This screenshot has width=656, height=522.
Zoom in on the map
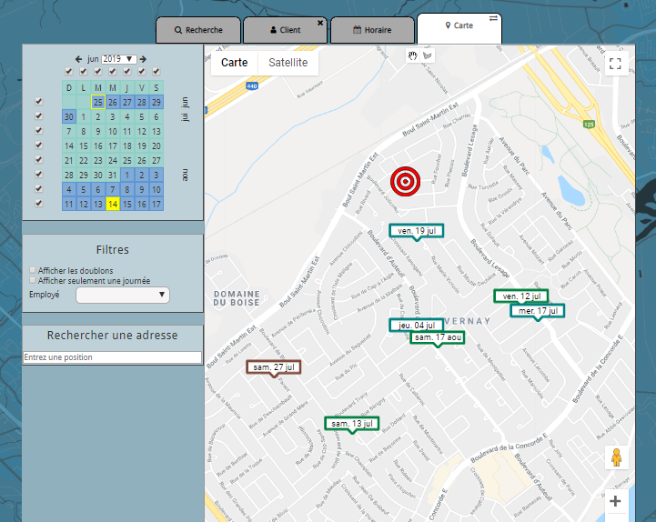coord(616,501)
